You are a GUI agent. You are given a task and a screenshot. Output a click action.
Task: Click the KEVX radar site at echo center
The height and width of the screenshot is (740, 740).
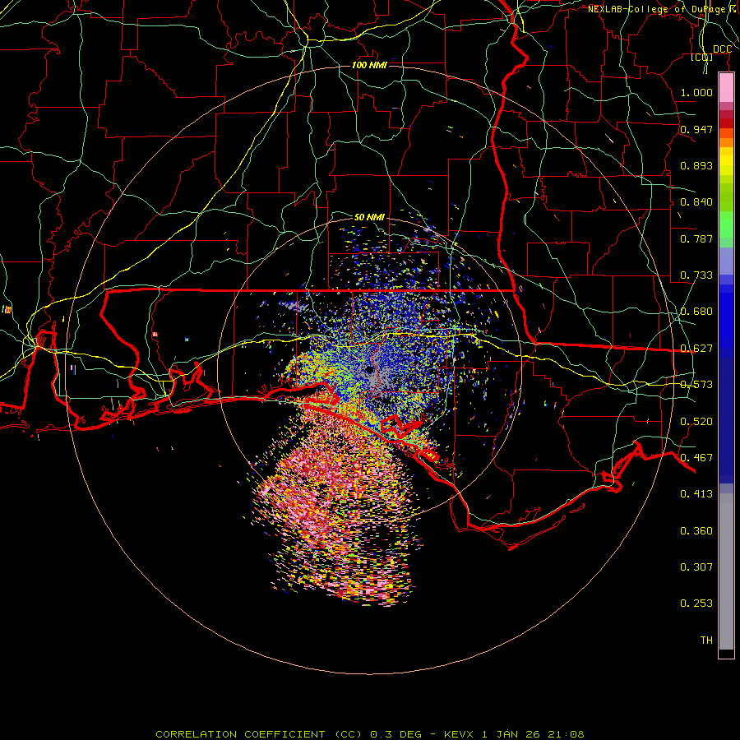[369, 369]
